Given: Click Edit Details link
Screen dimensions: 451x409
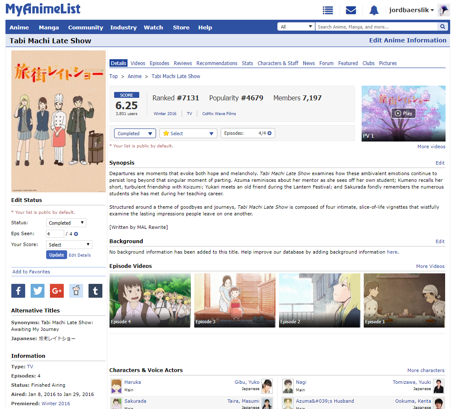Looking at the screenshot, I should (x=80, y=255).
